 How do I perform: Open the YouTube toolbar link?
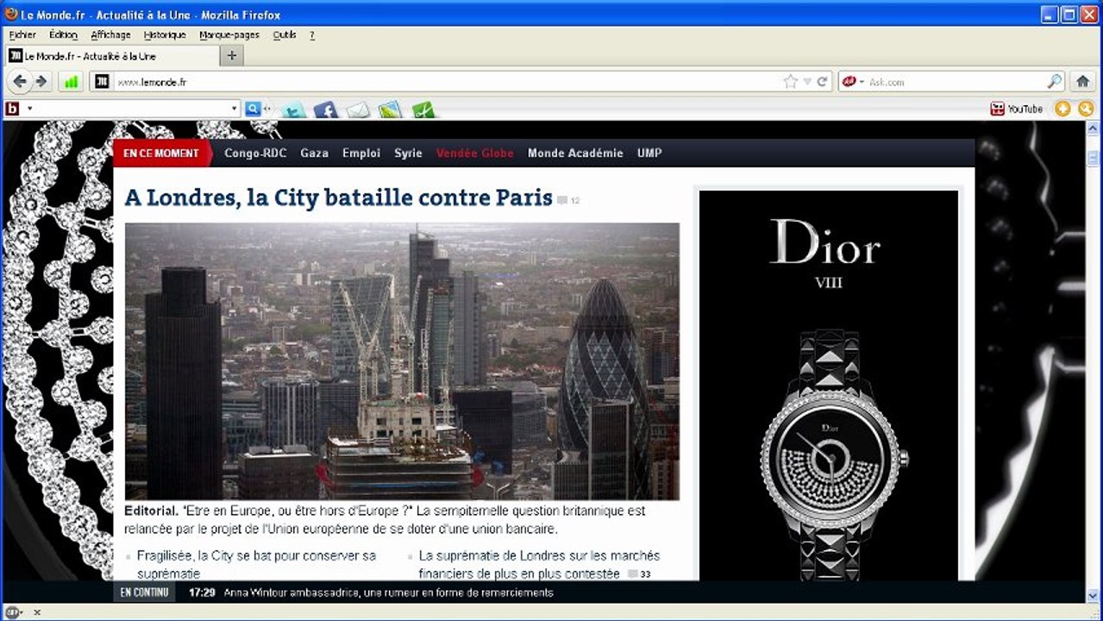1017,109
